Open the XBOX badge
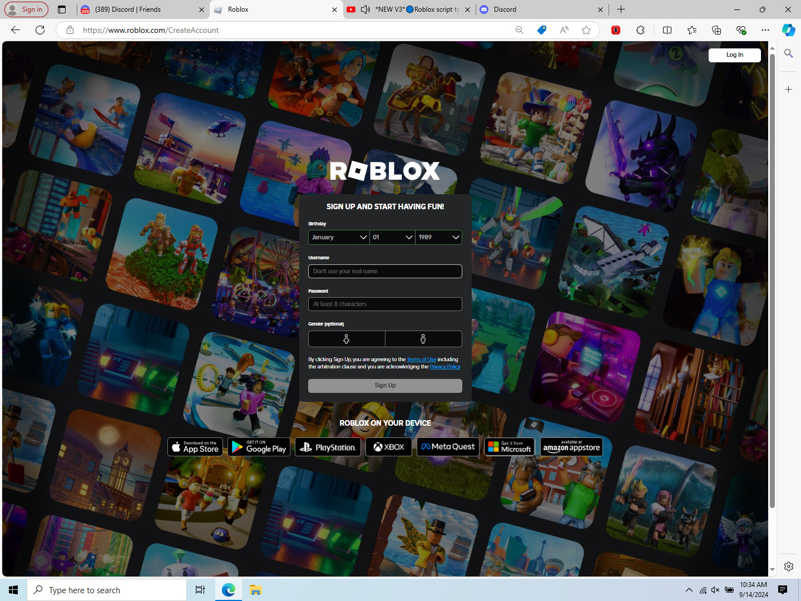 [x=389, y=447]
